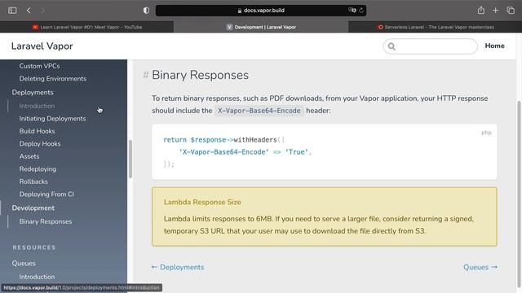Viewport: 522px width, 293px height.
Task: Open Build Hooks sidebar link
Action: [37, 131]
